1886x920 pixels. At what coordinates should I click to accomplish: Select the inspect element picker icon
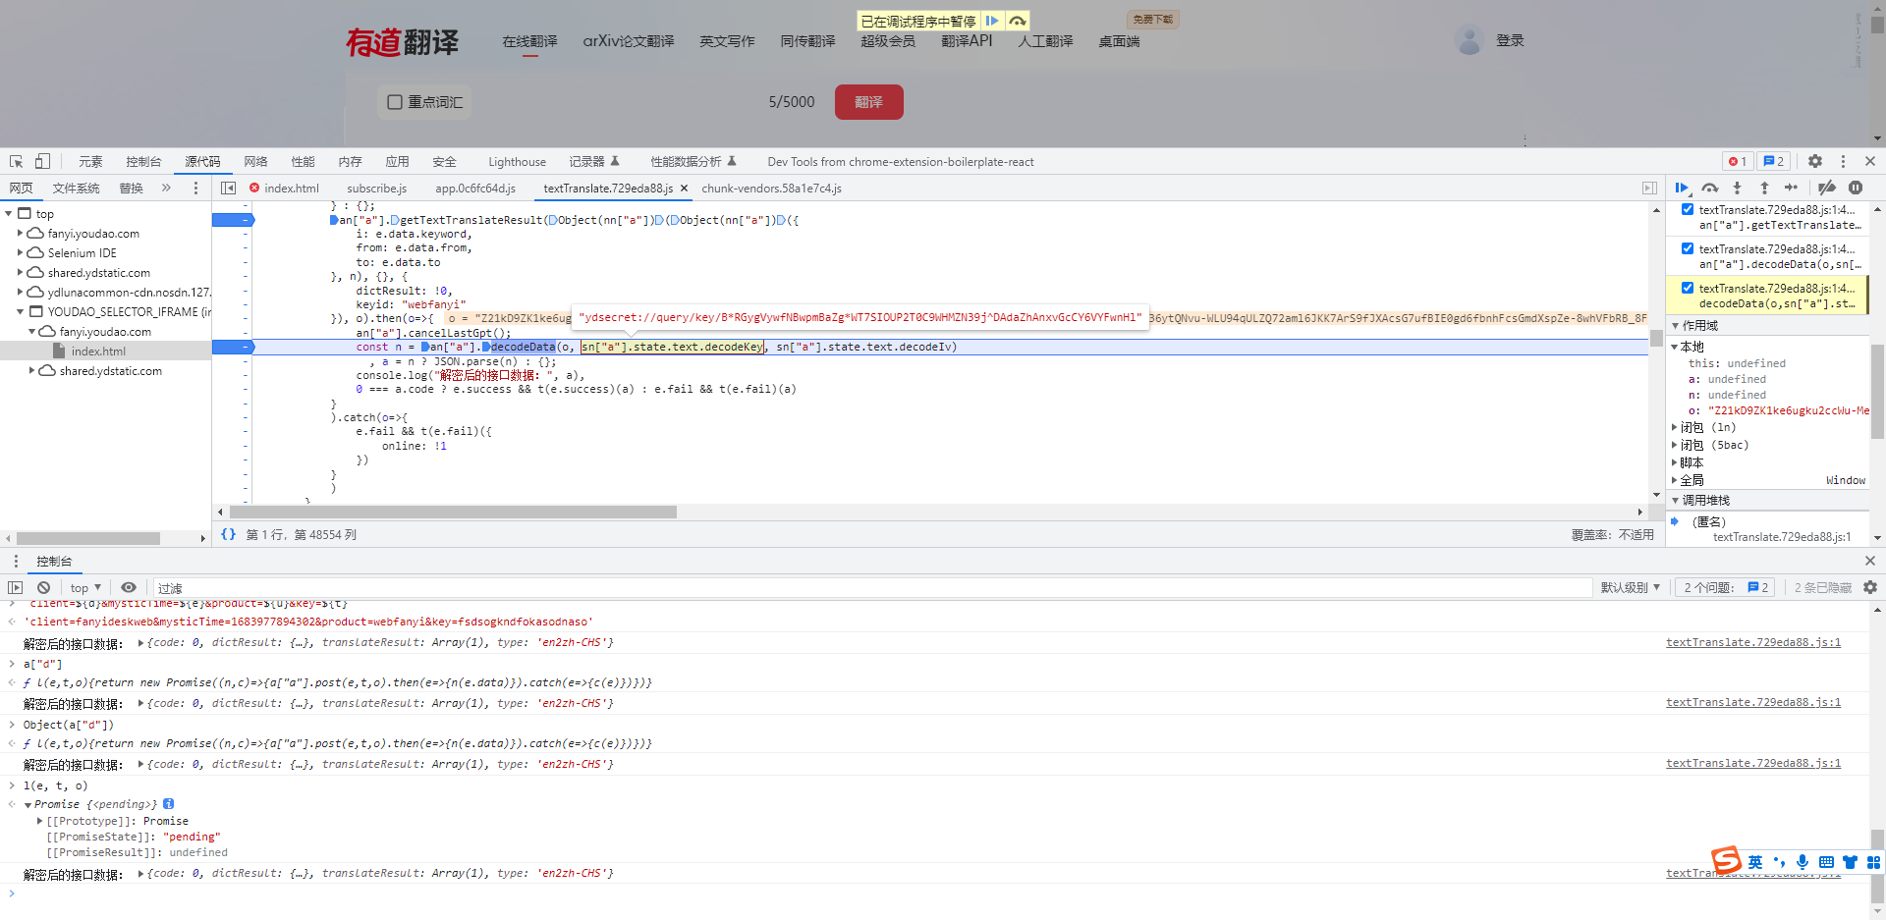coord(17,161)
